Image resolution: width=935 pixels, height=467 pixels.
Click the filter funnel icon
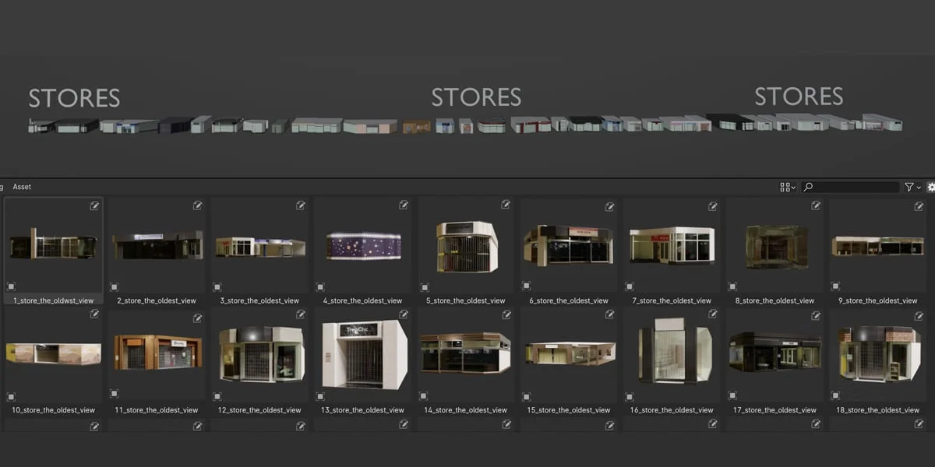[x=910, y=187]
